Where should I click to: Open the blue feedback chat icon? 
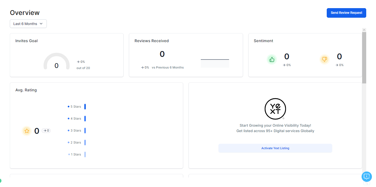pyautogui.click(x=367, y=176)
